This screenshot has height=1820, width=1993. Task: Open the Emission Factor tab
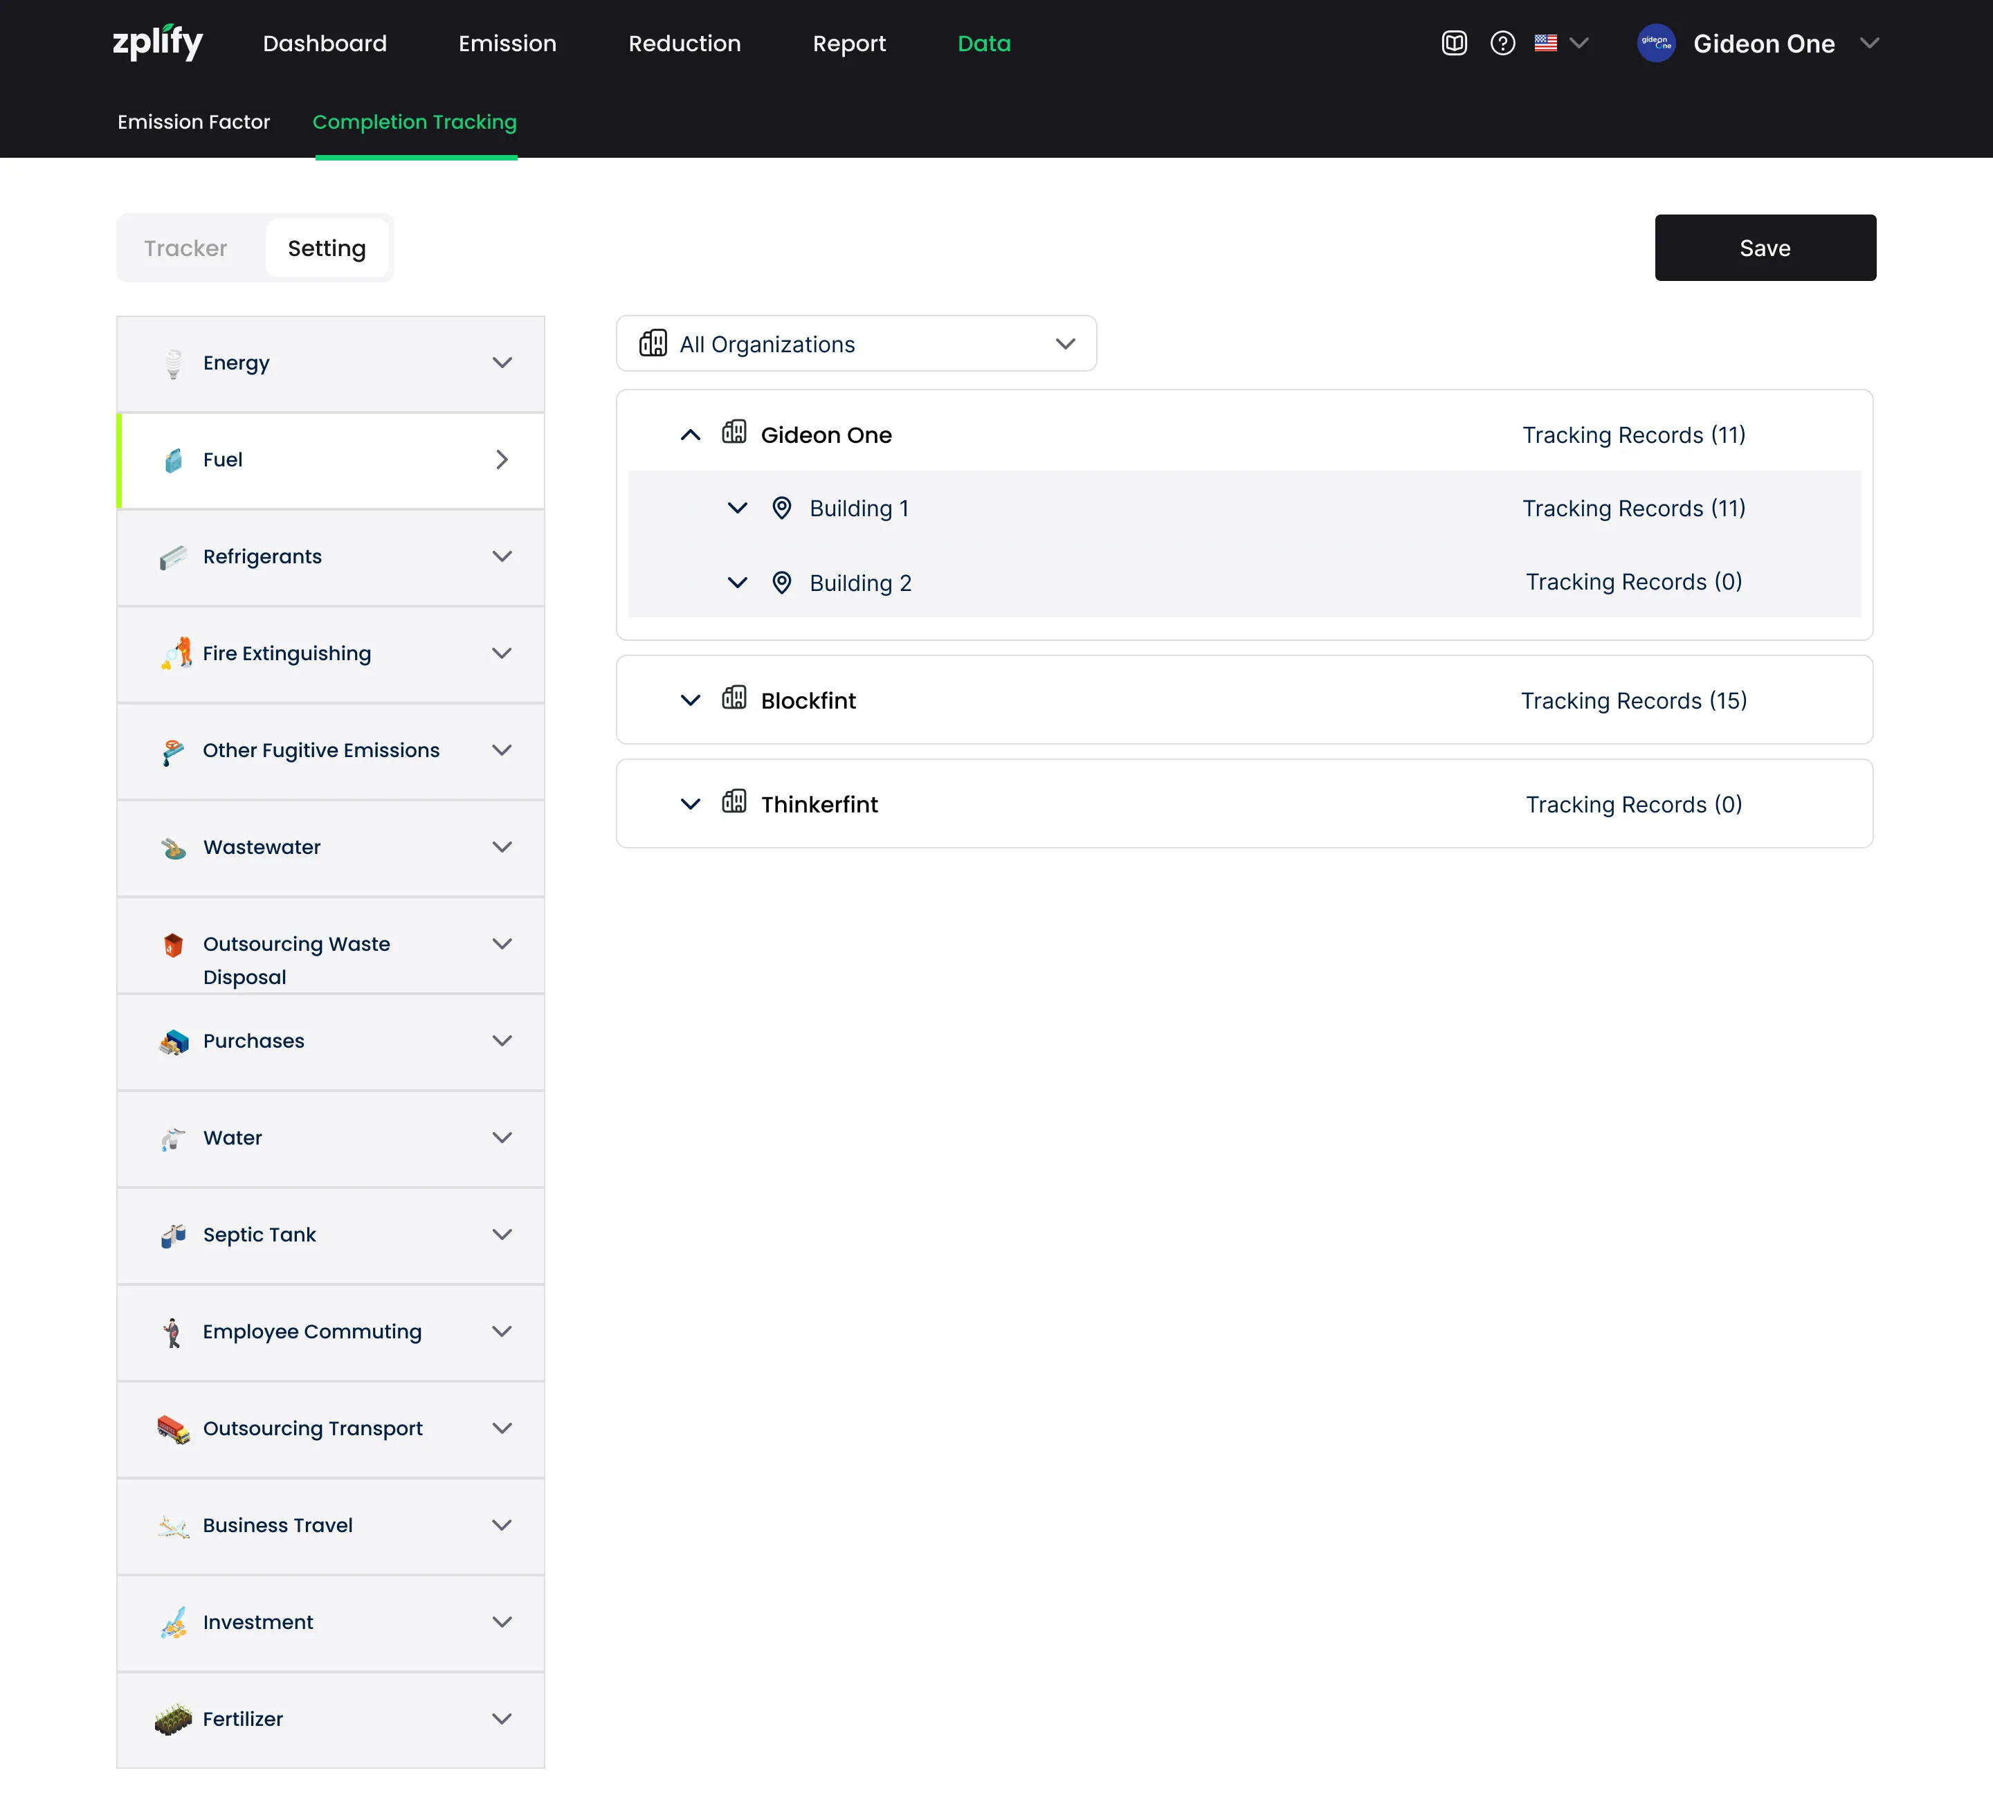coord(193,122)
